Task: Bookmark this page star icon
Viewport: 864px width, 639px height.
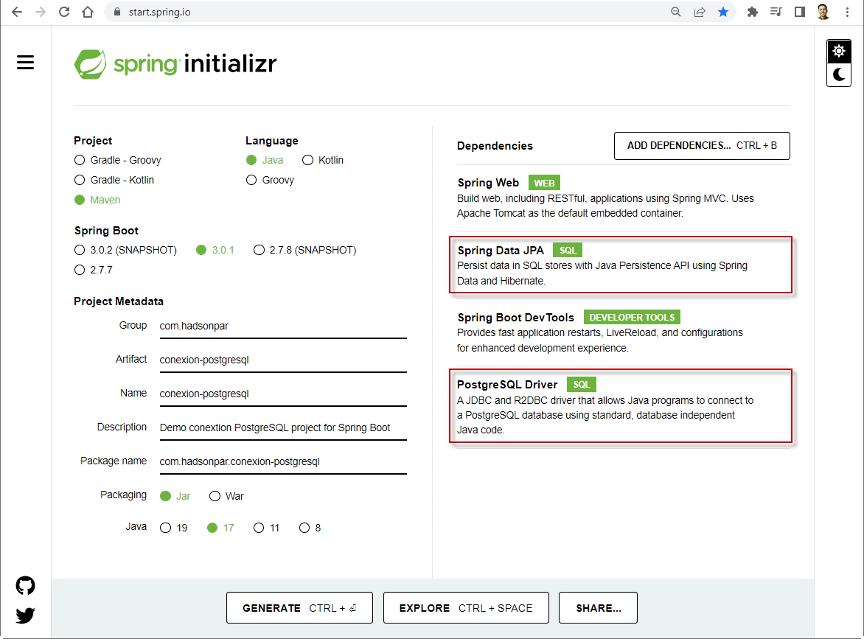Action: [x=723, y=12]
